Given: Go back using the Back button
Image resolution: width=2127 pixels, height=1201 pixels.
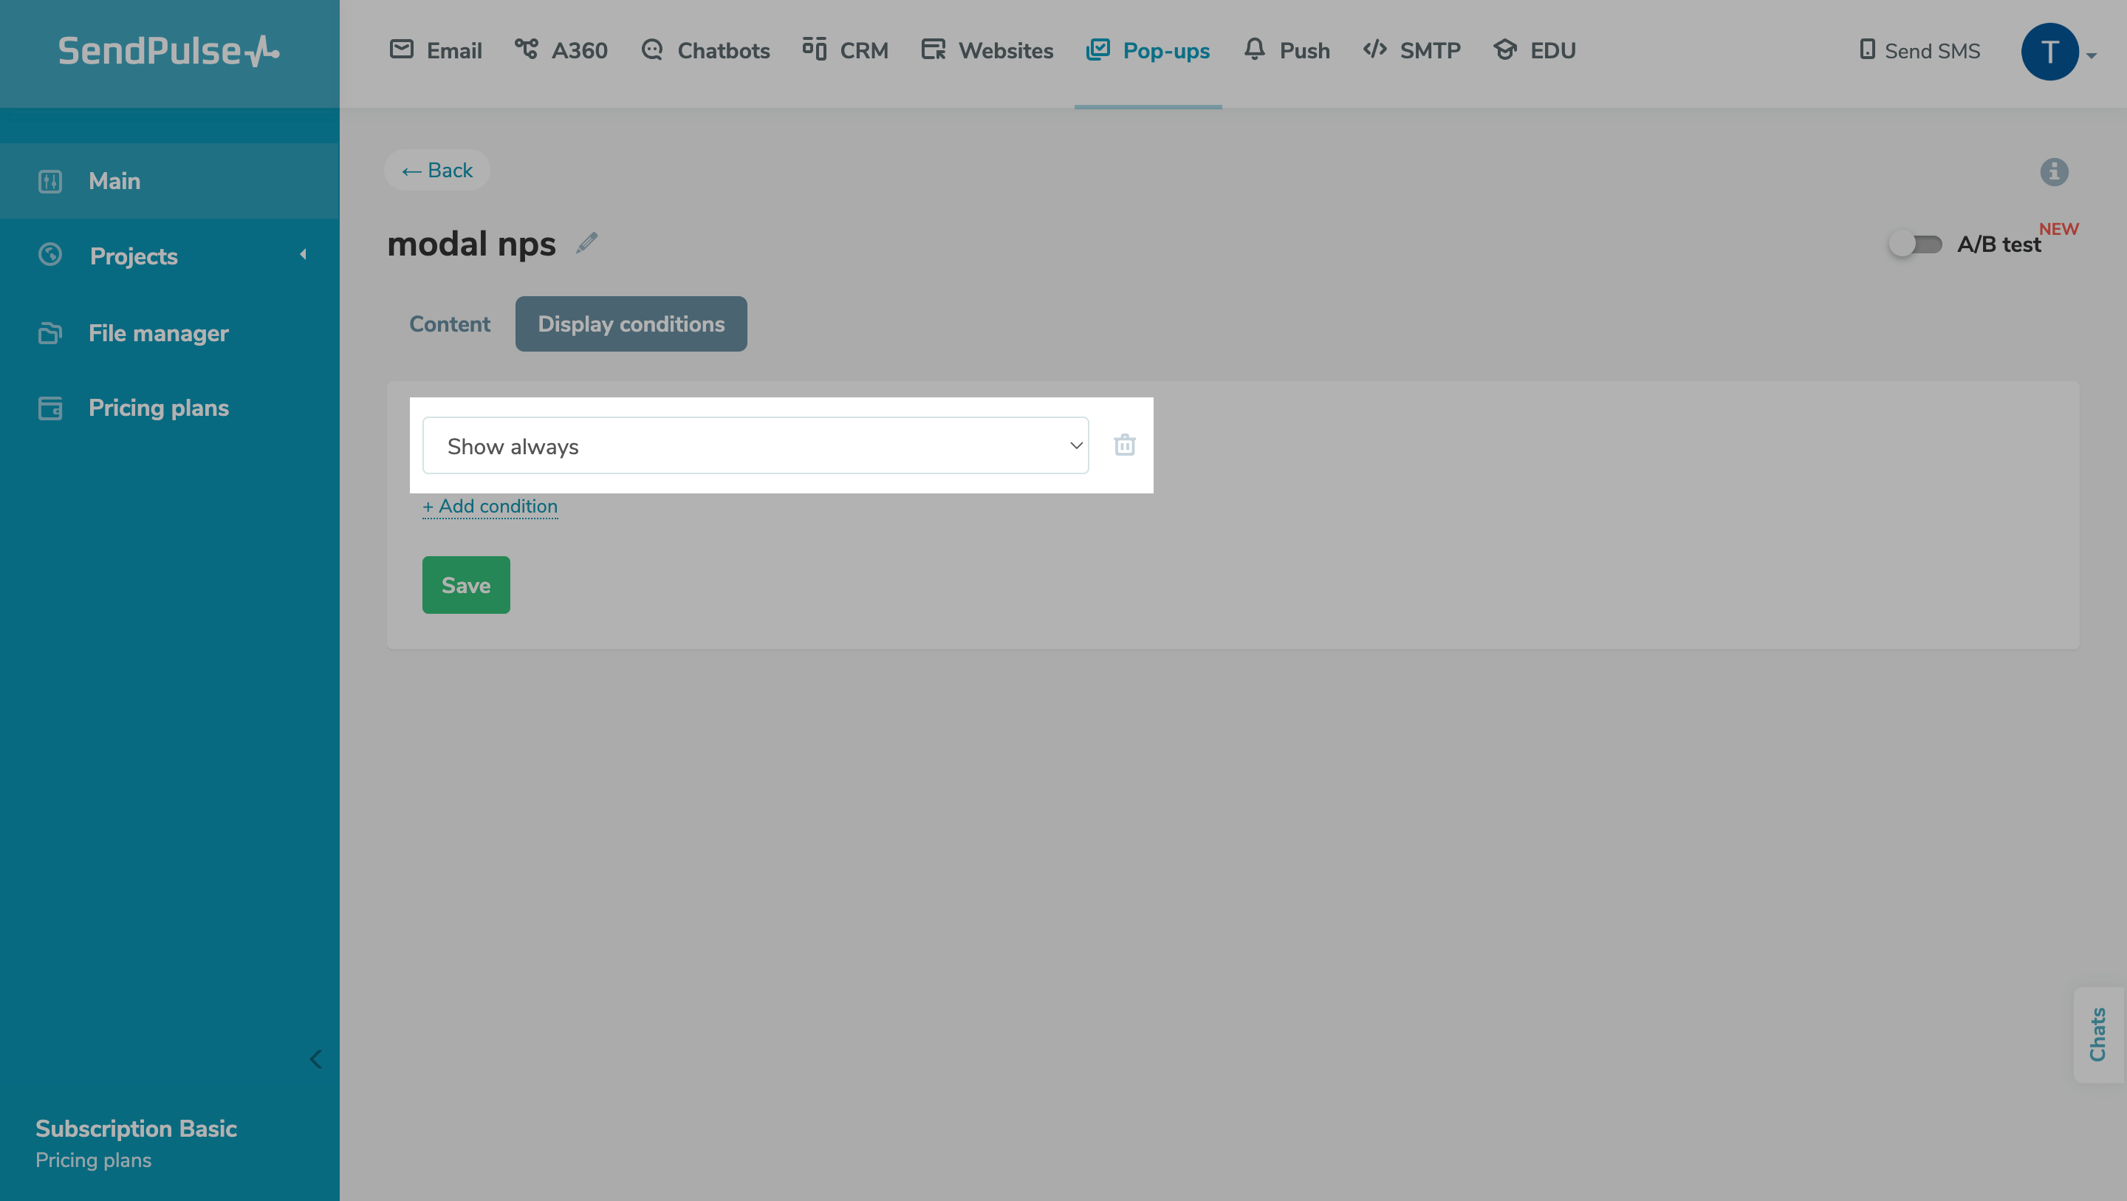Looking at the screenshot, I should click(x=436, y=170).
